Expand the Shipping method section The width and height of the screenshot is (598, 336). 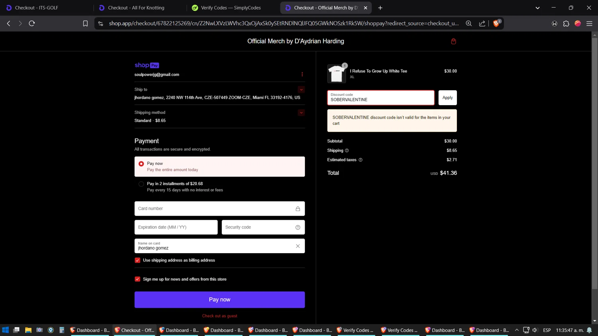[x=301, y=113]
